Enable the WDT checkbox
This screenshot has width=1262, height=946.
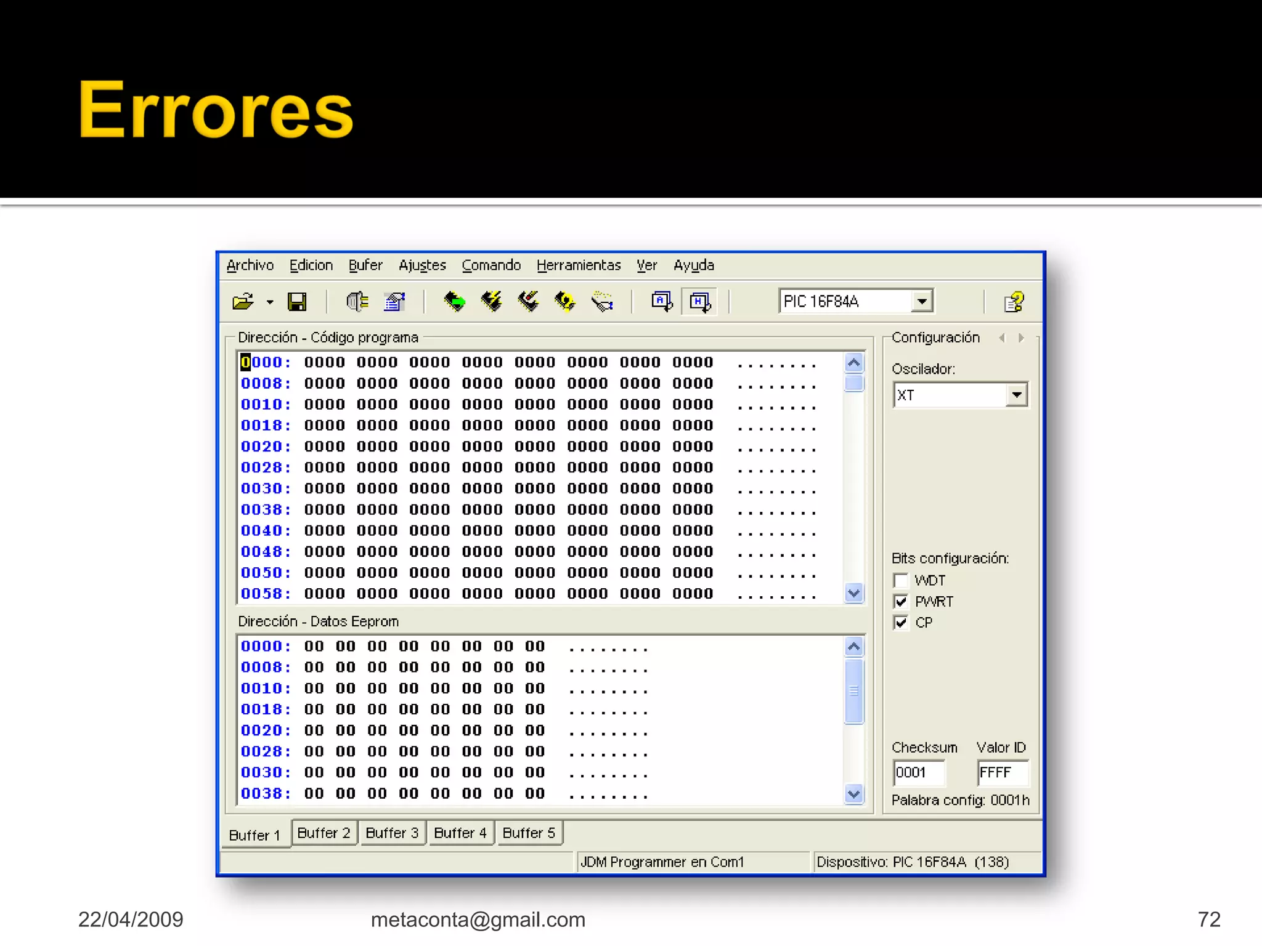pos(900,581)
